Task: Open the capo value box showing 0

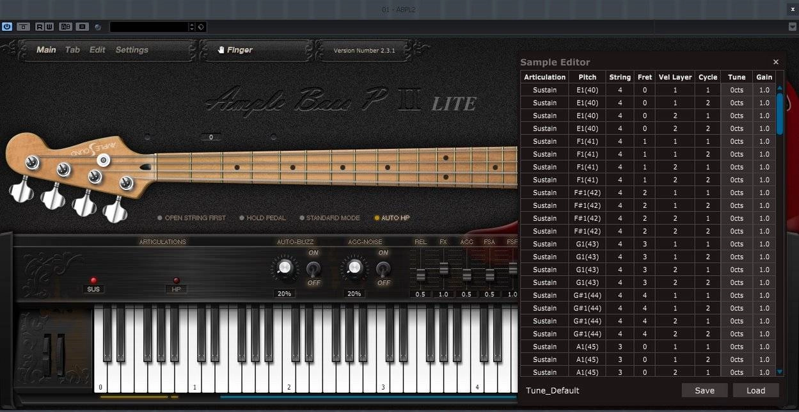Action: [210, 137]
